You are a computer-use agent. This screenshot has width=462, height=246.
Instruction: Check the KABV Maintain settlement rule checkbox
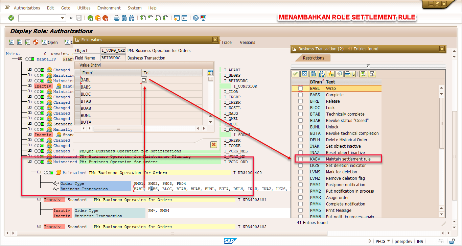click(x=300, y=159)
